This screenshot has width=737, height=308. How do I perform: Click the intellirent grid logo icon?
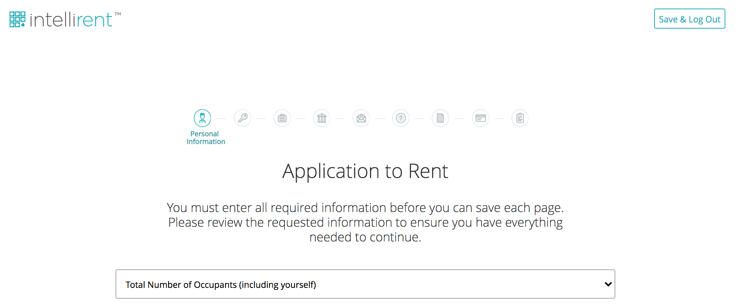(x=17, y=19)
